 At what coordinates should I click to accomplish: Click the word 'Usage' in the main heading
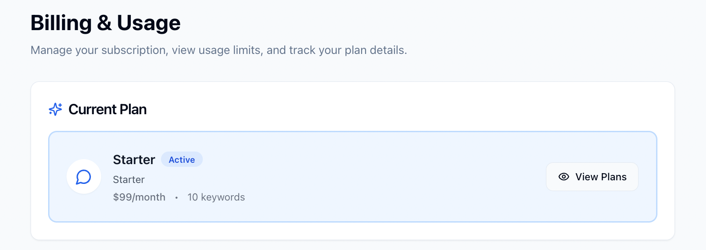point(148,23)
